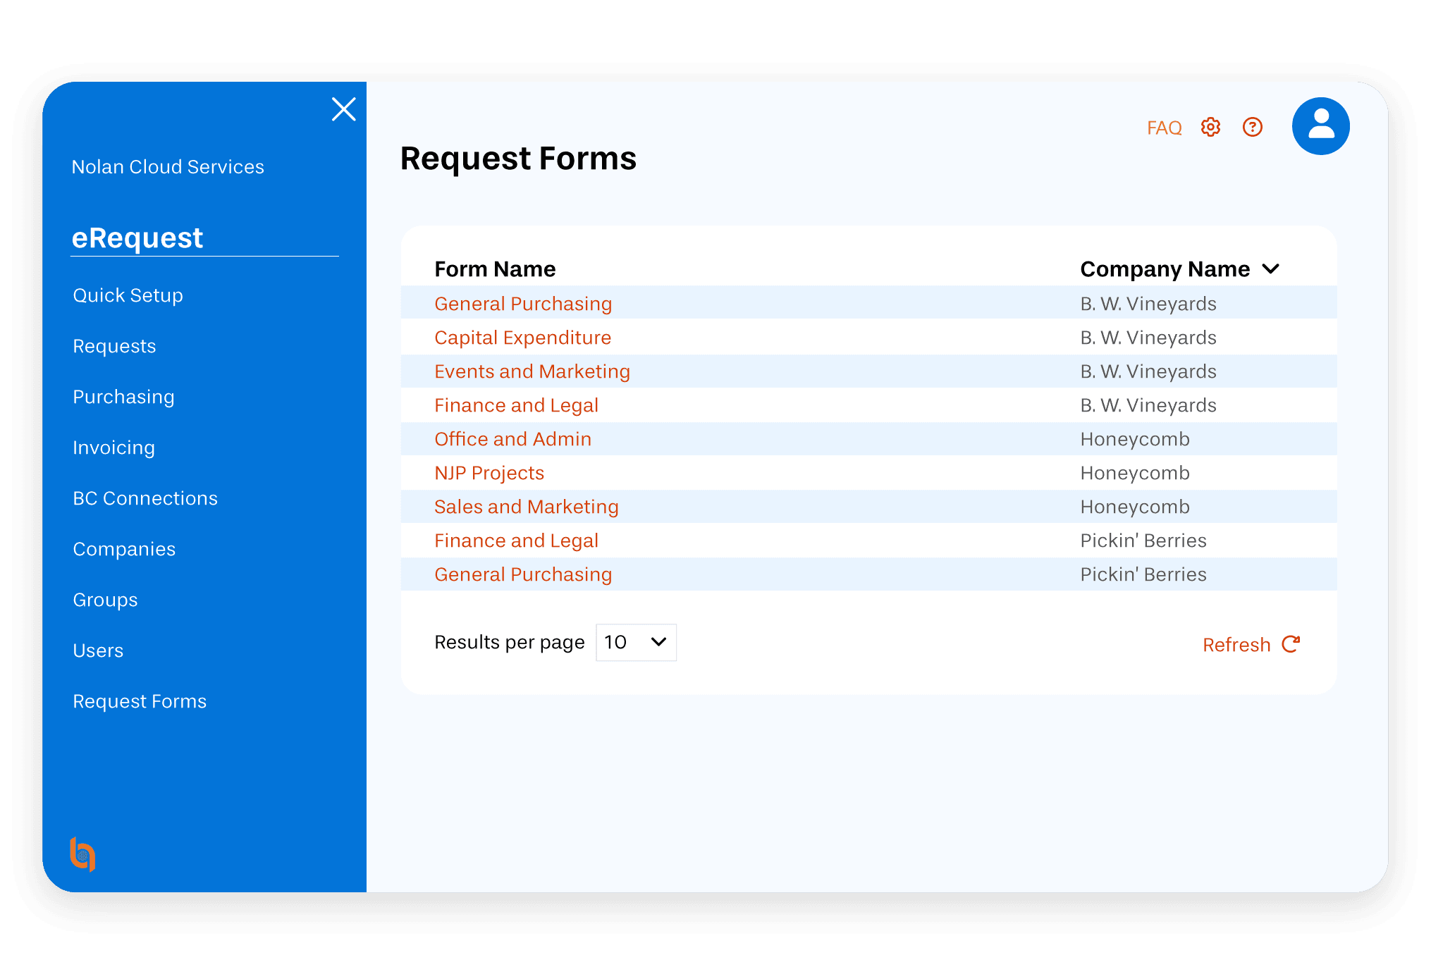
Task: Open BC Connections page
Action: pyautogui.click(x=145, y=498)
